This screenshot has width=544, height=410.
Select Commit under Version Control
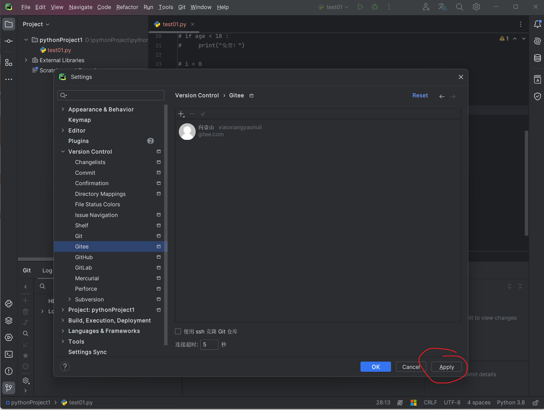85,173
